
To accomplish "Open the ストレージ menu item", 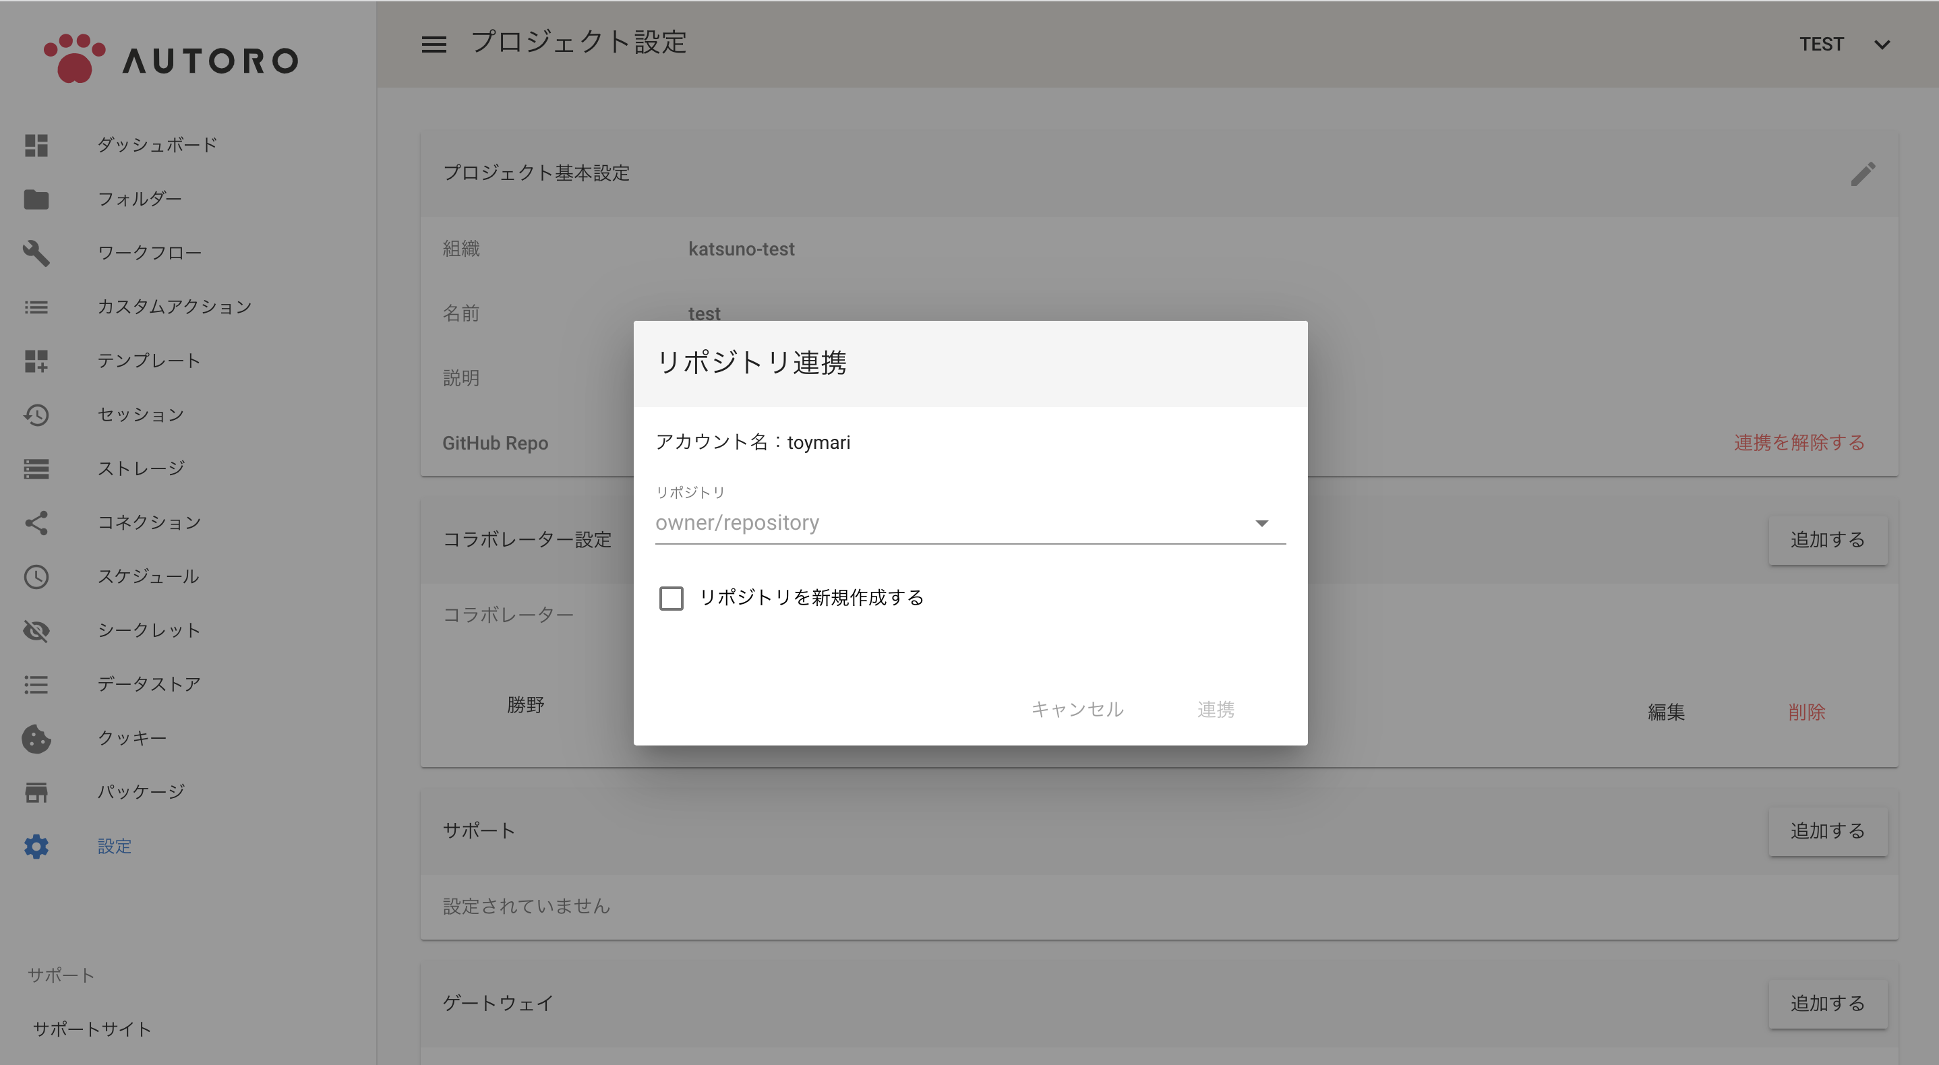I will coord(141,469).
